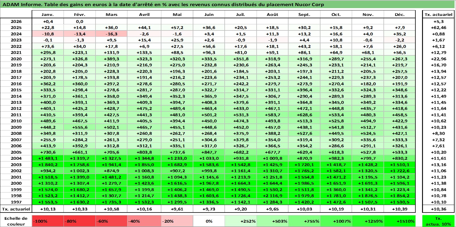Click the +1510% green color scale swatch

pos(400,221)
